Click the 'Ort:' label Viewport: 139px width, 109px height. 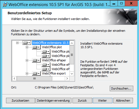(14, 87)
